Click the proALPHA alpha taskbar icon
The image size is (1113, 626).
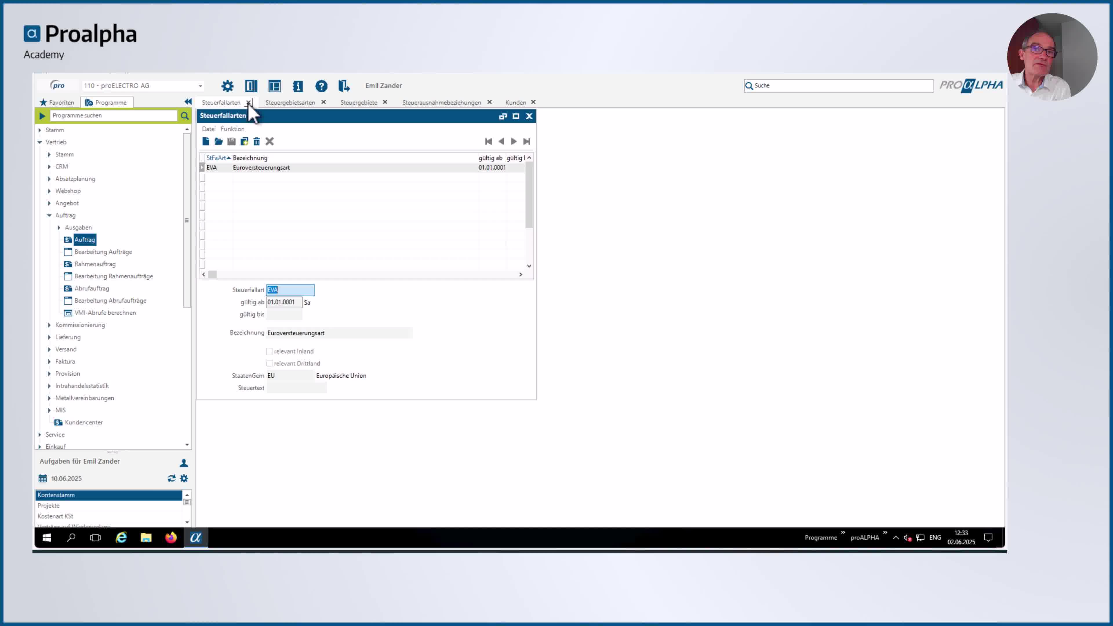(x=196, y=537)
